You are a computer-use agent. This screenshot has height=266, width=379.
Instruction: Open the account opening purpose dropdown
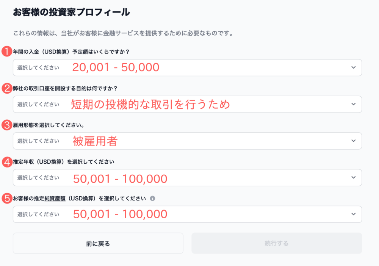(x=187, y=104)
